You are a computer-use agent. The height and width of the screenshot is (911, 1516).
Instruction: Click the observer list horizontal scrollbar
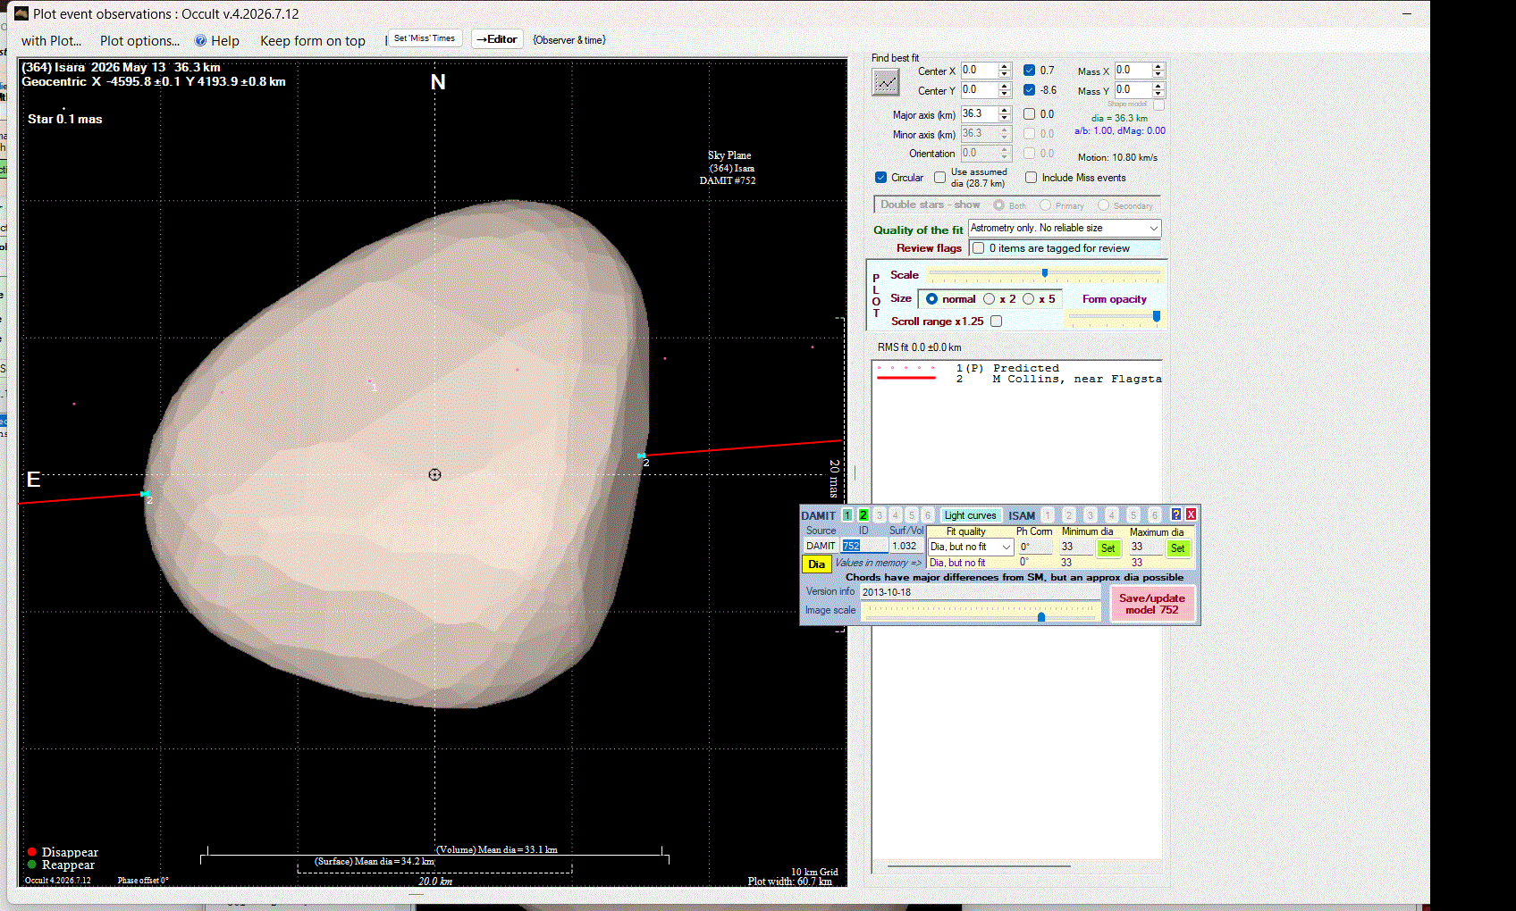pyautogui.click(x=979, y=865)
